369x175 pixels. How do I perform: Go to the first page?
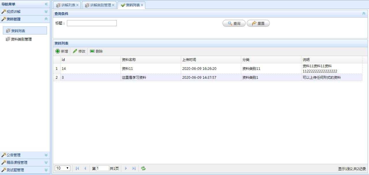(77, 168)
